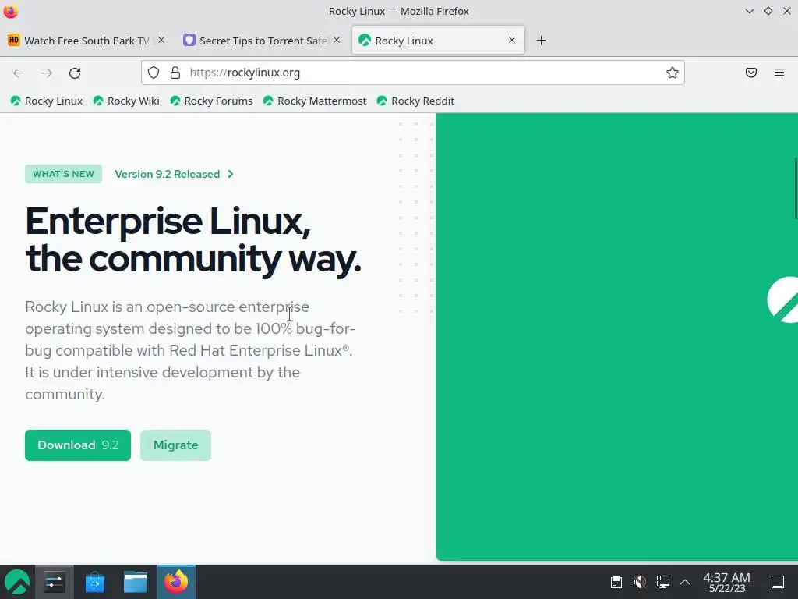The width and height of the screenshot is (798, 599).
Task: Open Rocky Forums bookmark
Action: coord(211,101)
